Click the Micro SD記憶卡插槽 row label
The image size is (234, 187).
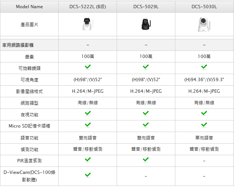pyautogui.click(x=30, y=126)
